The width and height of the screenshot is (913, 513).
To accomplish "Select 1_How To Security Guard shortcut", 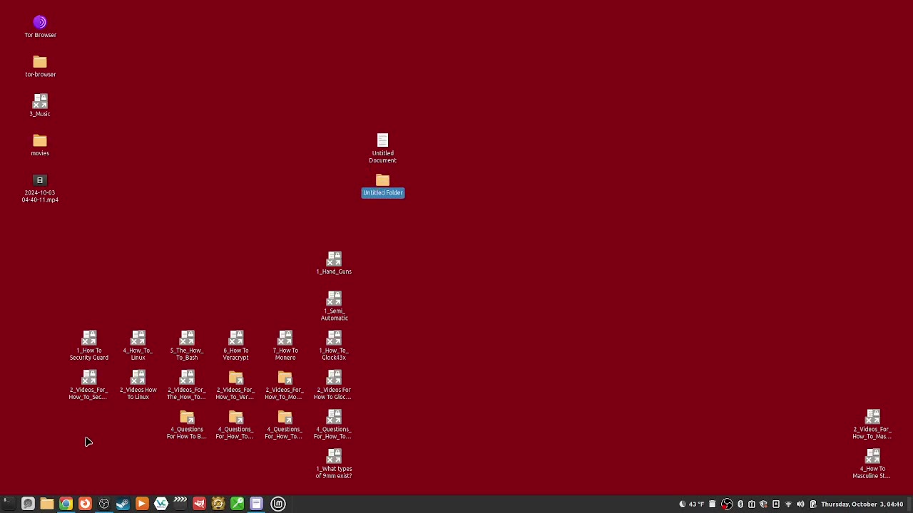I will click(x=89, y=345).
